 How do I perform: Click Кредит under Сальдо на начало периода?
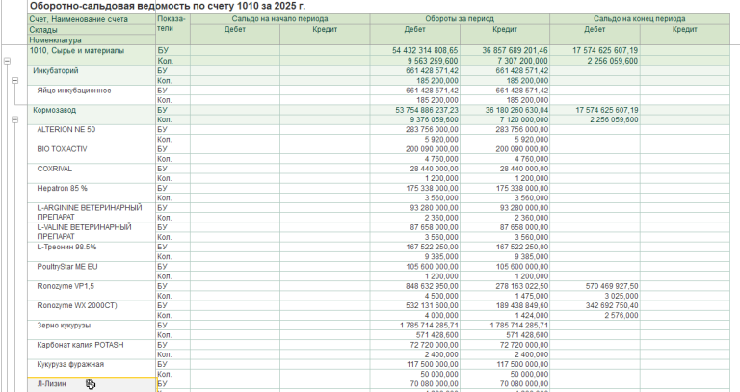click(x=325, y=30)
